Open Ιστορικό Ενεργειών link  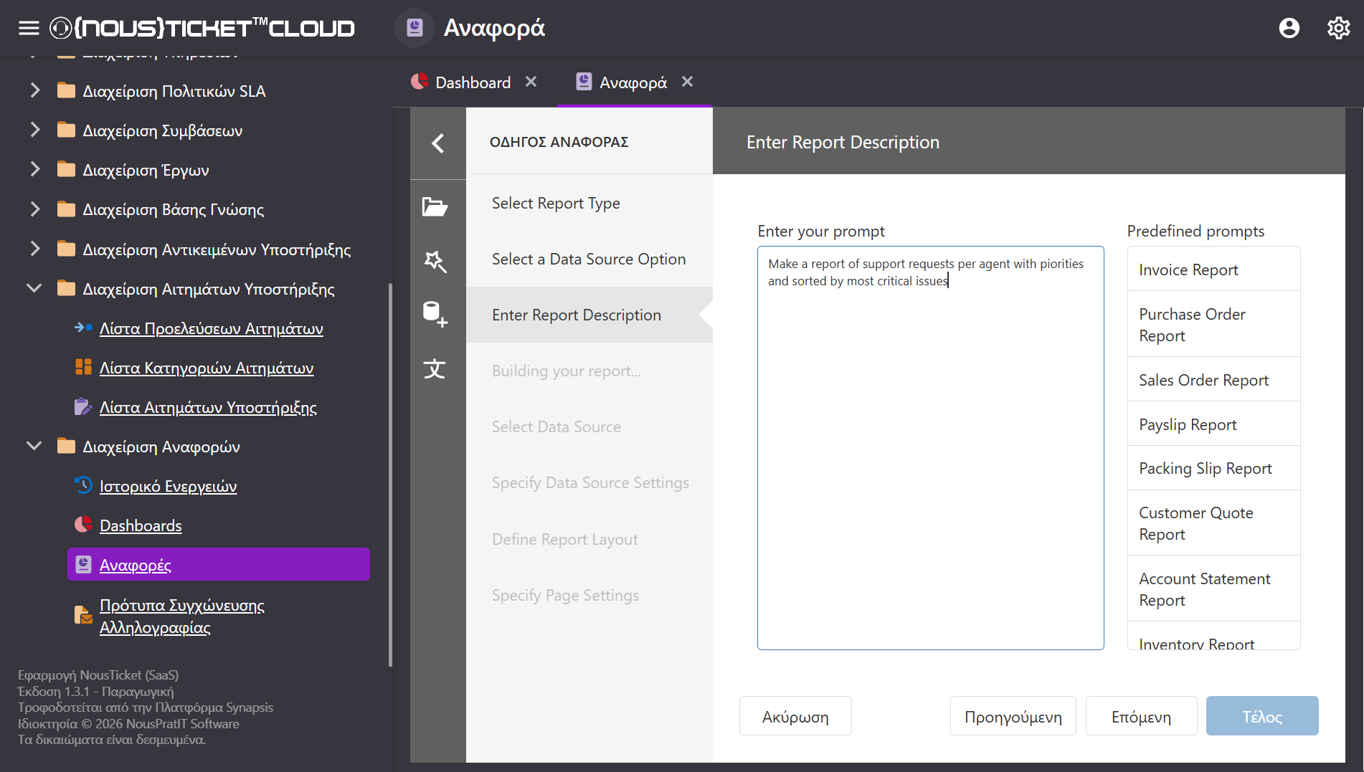point(169,486)
